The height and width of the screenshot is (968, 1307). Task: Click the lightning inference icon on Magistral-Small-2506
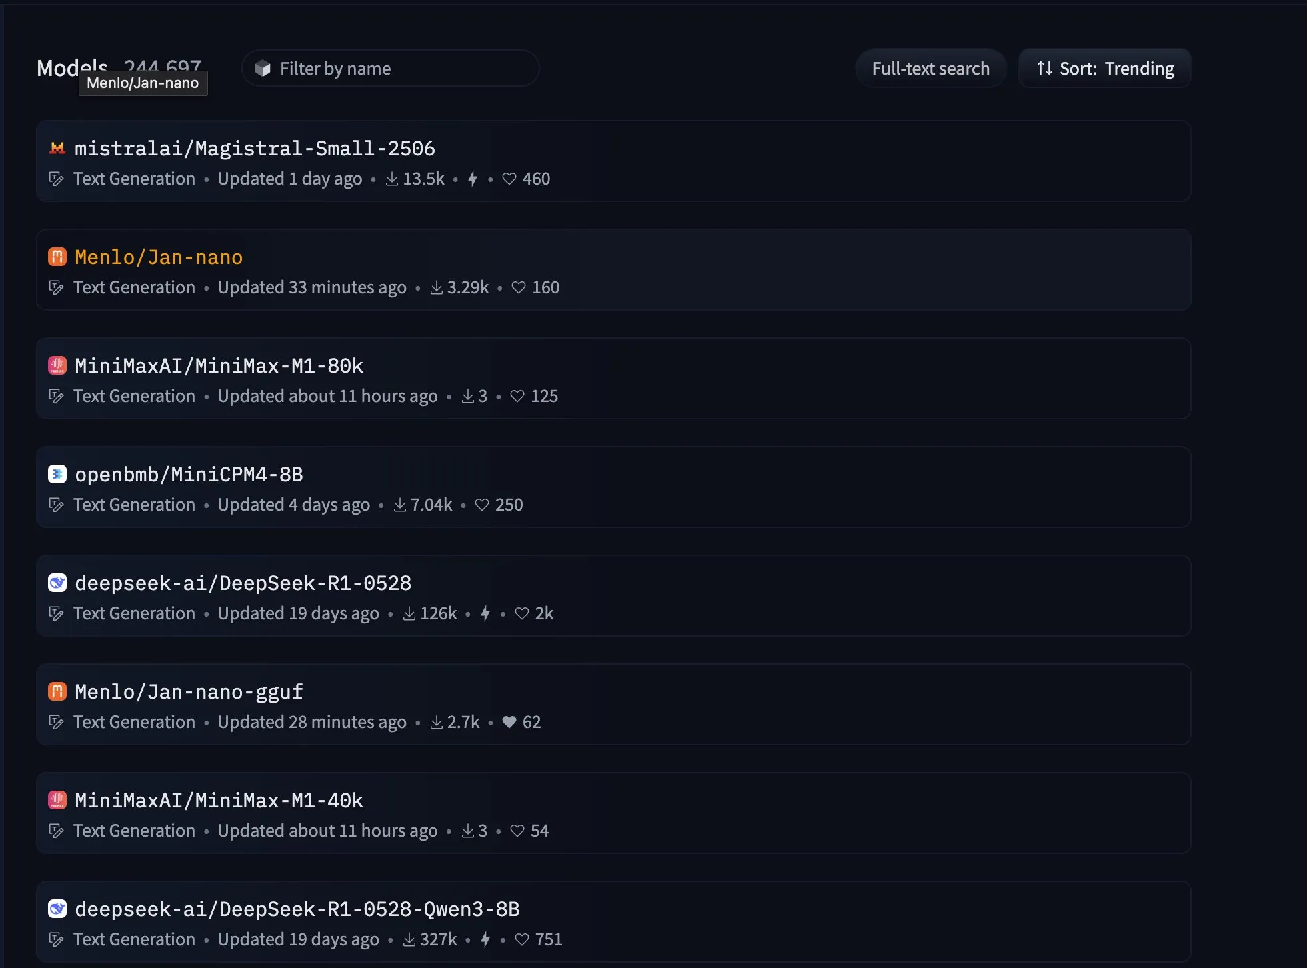[x=473, y=179]
